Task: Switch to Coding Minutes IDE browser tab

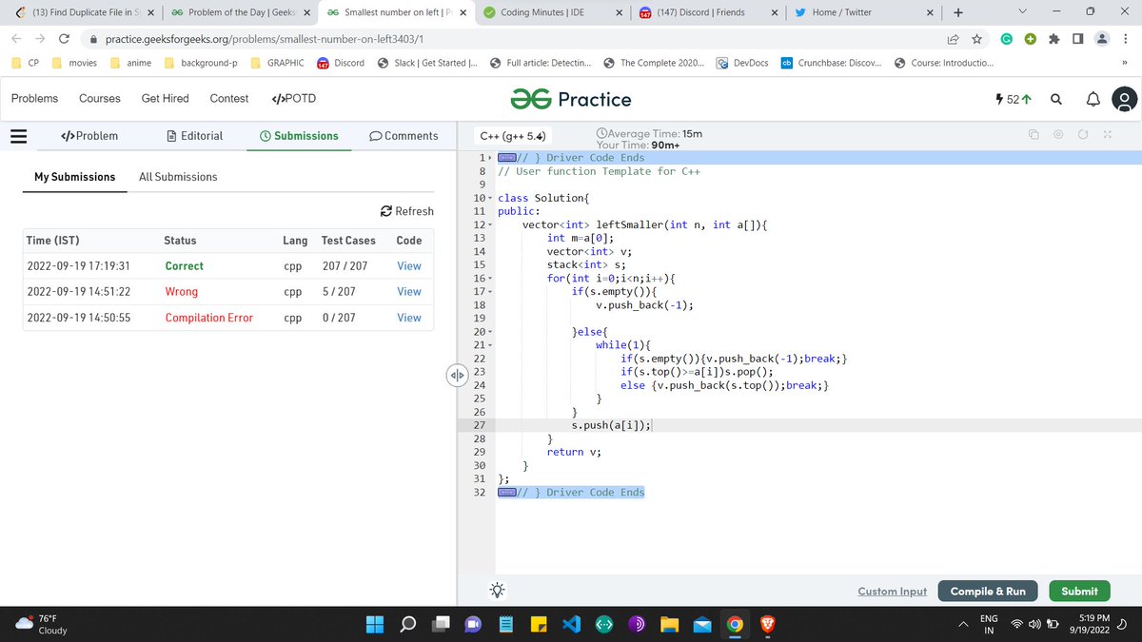Action: pyautogui.click(x=552, y=12)
